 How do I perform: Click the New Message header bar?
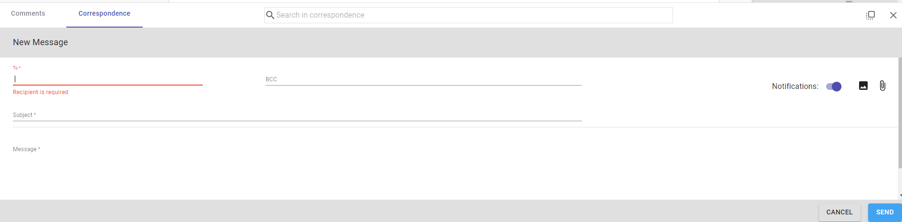click(x=451, y=42)
